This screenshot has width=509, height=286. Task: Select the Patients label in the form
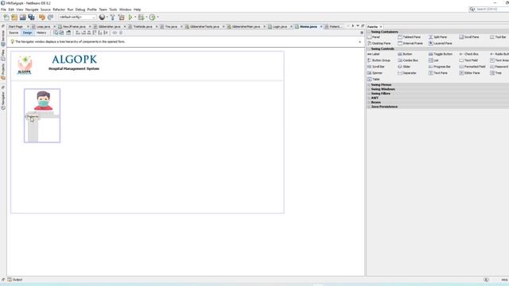[33, 117]
